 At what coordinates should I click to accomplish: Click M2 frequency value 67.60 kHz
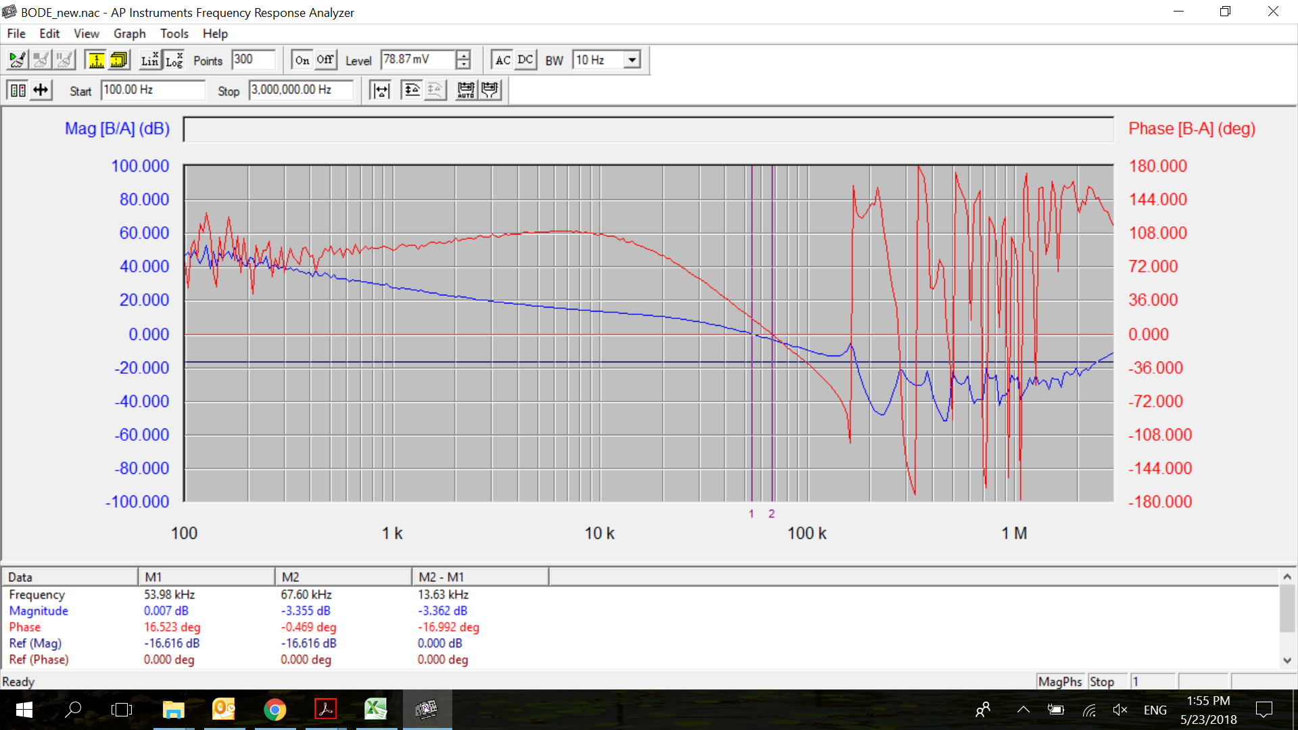click(306, 595)
